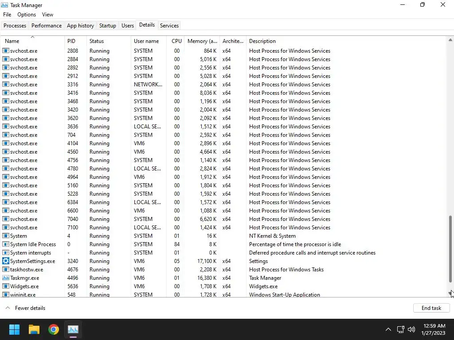This screenshot has height=340, width=454.
Task: Select the taskhostw.exe process name
Action: click(x=27, y=270)
